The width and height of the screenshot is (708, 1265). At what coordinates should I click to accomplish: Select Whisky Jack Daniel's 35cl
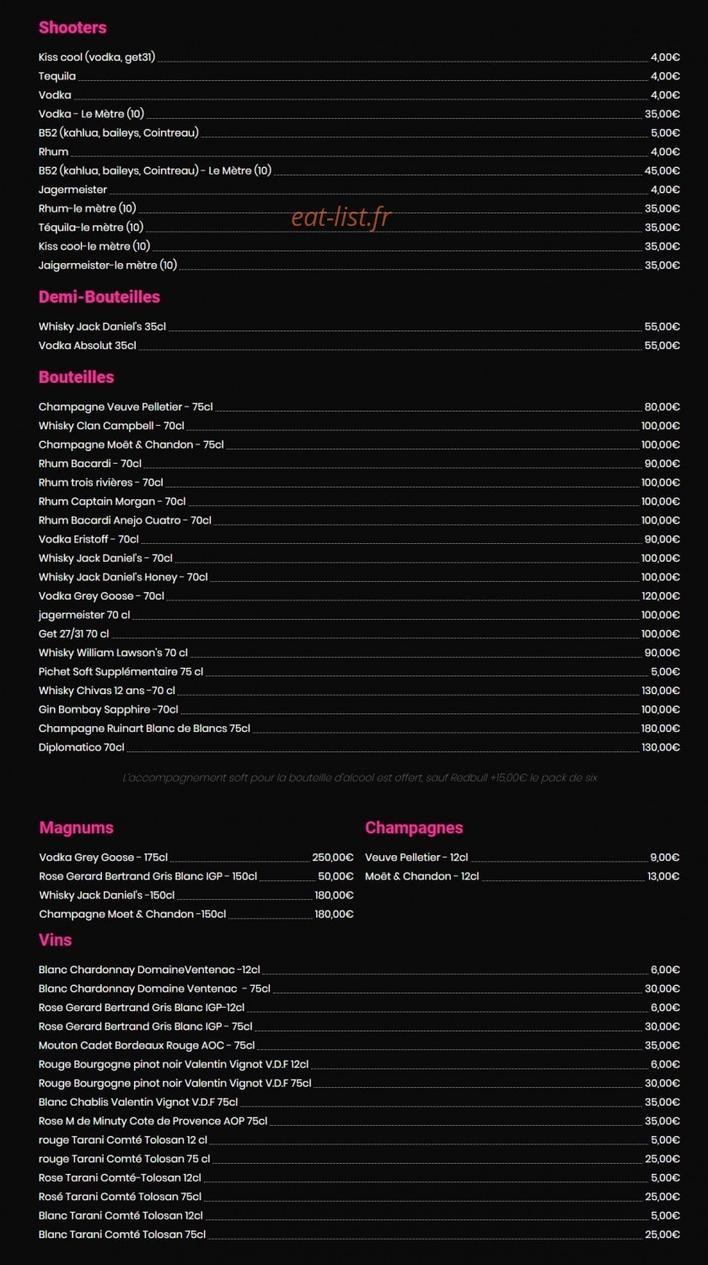click(x=359, y=326)
